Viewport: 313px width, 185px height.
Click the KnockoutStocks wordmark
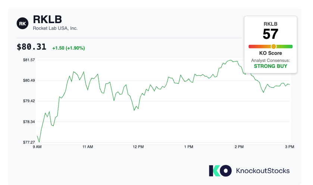tap(263, 171)
